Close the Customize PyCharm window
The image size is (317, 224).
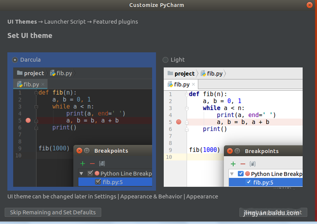point(309,5)
